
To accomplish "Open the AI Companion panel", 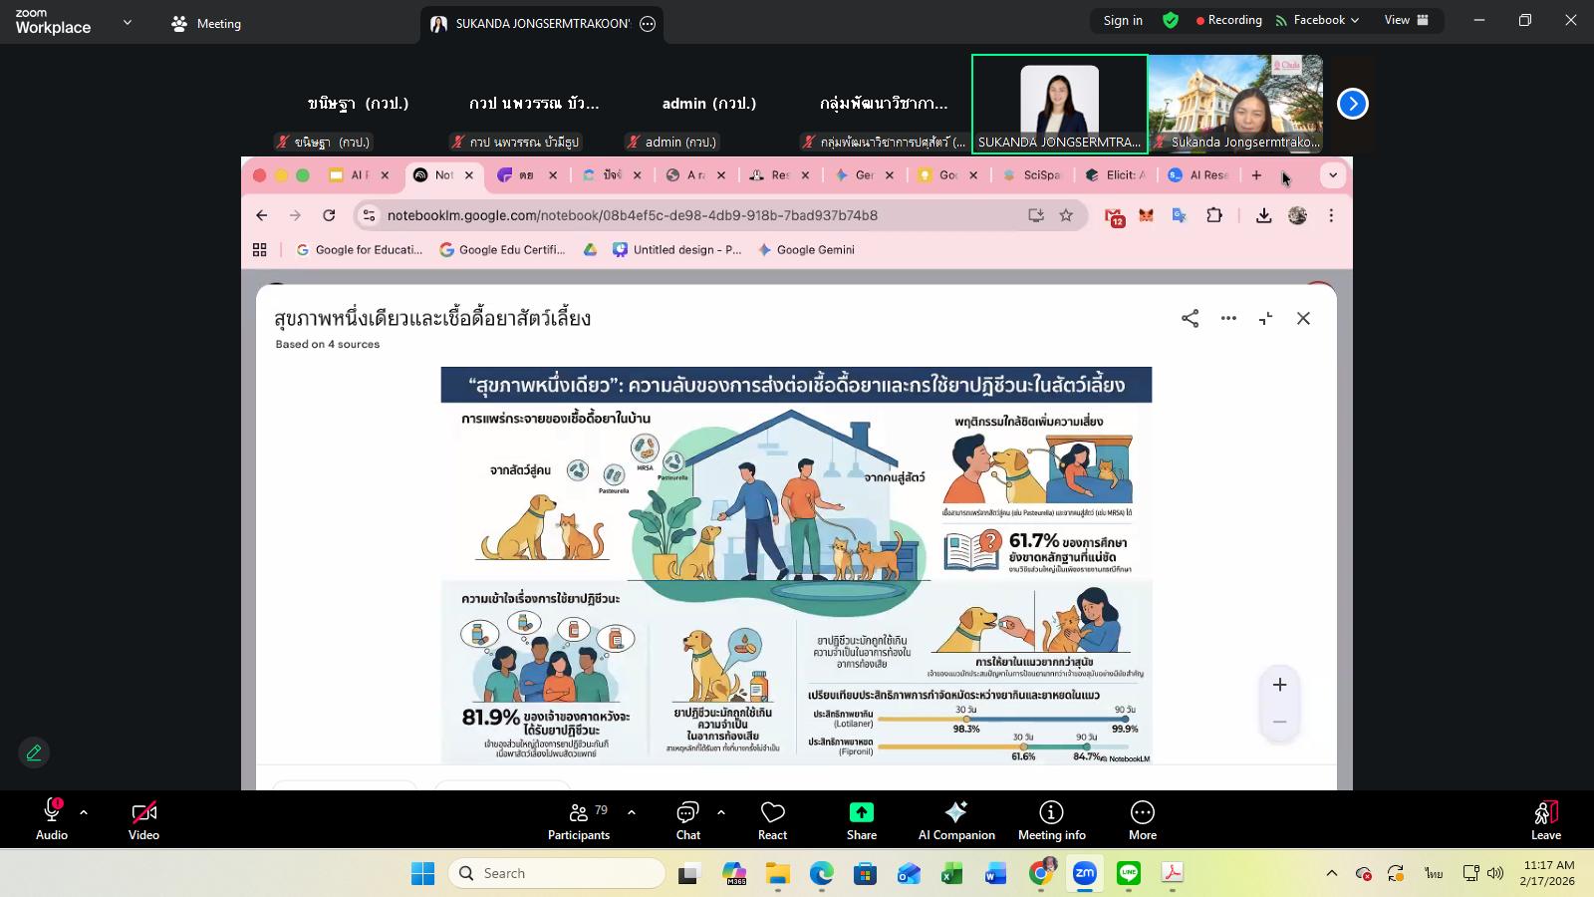I will 955,820.
